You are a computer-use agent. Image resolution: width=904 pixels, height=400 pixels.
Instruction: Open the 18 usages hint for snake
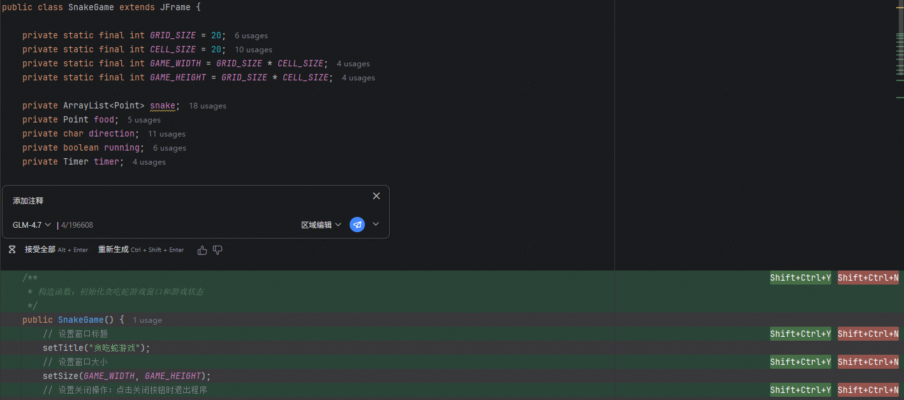click(x=207, y=106)
